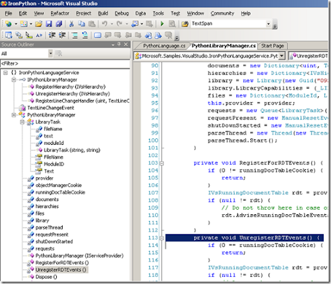331x284 pixels.
Task: Collapse the IronPythonLanguageService namespace node
Action: [x=5, y=72]
